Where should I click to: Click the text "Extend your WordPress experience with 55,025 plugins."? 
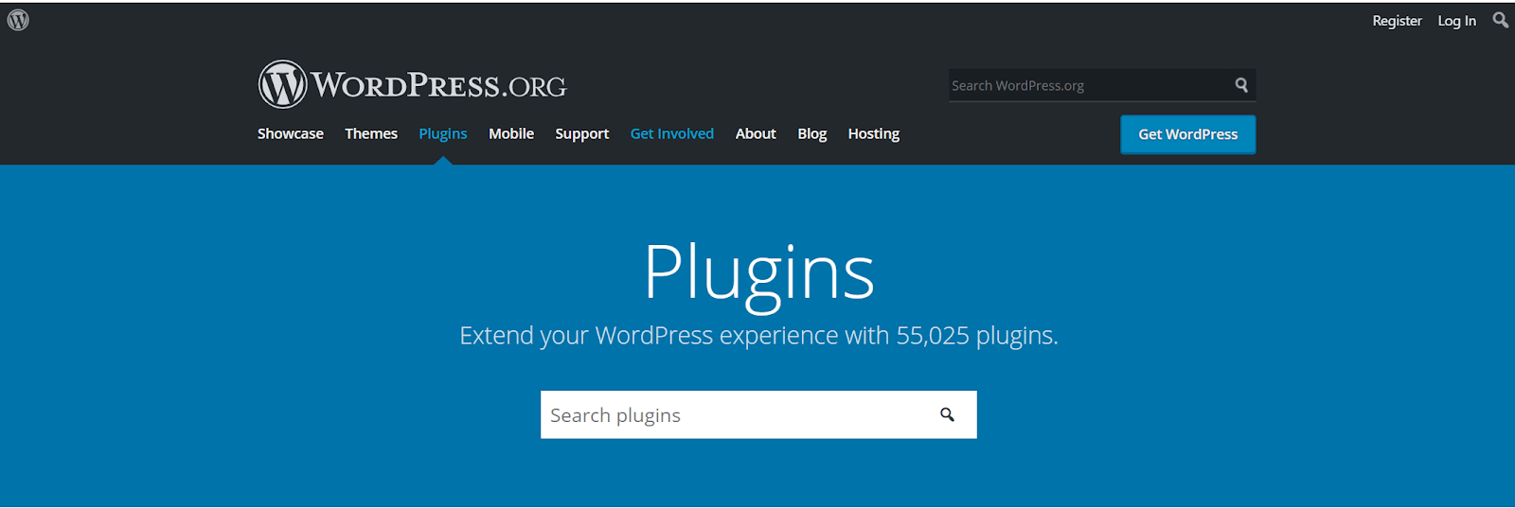(758, 336)
